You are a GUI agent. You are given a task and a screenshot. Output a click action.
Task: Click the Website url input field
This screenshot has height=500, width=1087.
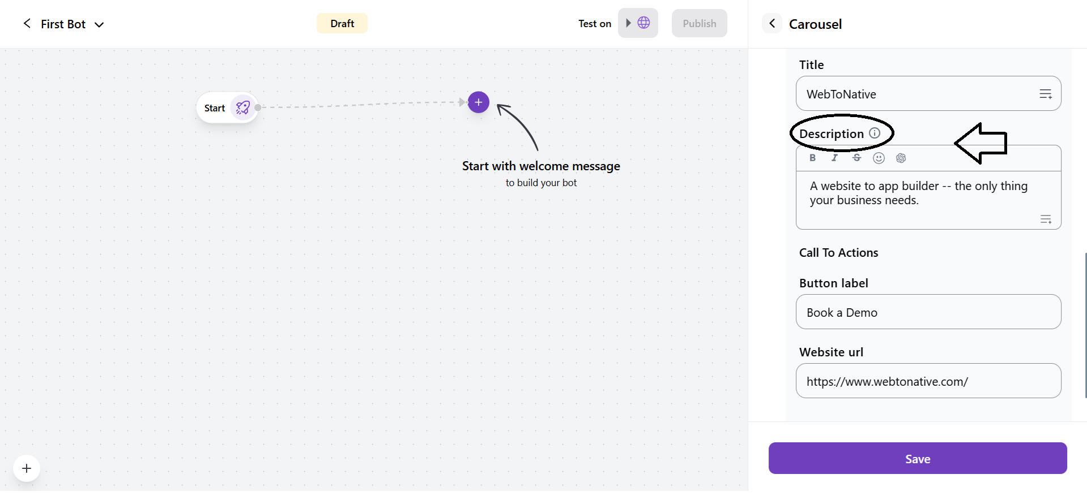928,381
